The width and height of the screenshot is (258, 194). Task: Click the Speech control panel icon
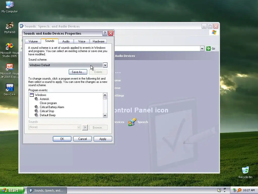click(132, 122)
